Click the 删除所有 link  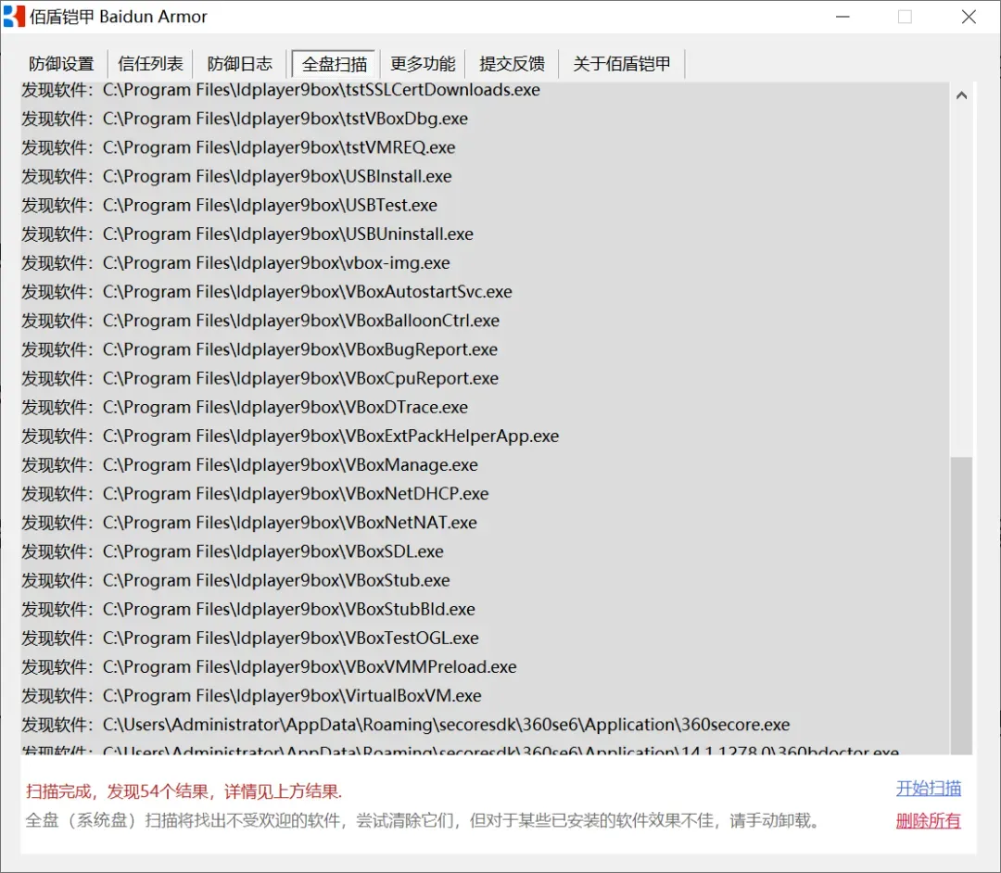pos(928,820)
